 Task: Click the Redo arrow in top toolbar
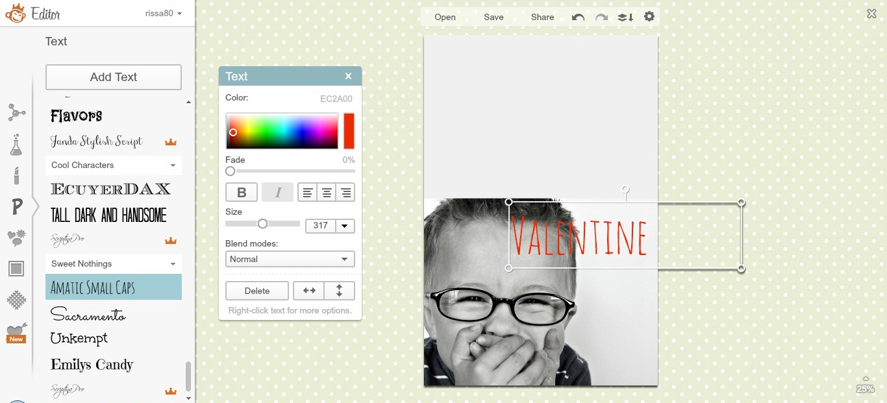click(602, 17)
